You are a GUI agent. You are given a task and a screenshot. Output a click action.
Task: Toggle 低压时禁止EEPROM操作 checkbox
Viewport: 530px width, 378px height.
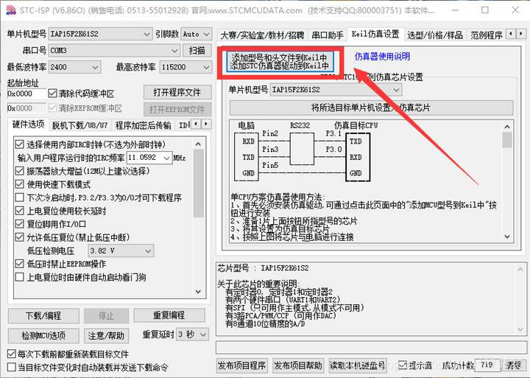click(20, 264)
